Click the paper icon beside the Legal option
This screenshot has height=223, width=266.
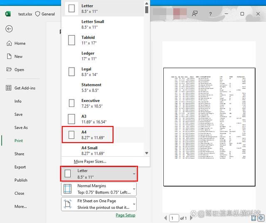pyautogui.click(x=71, y=72)
